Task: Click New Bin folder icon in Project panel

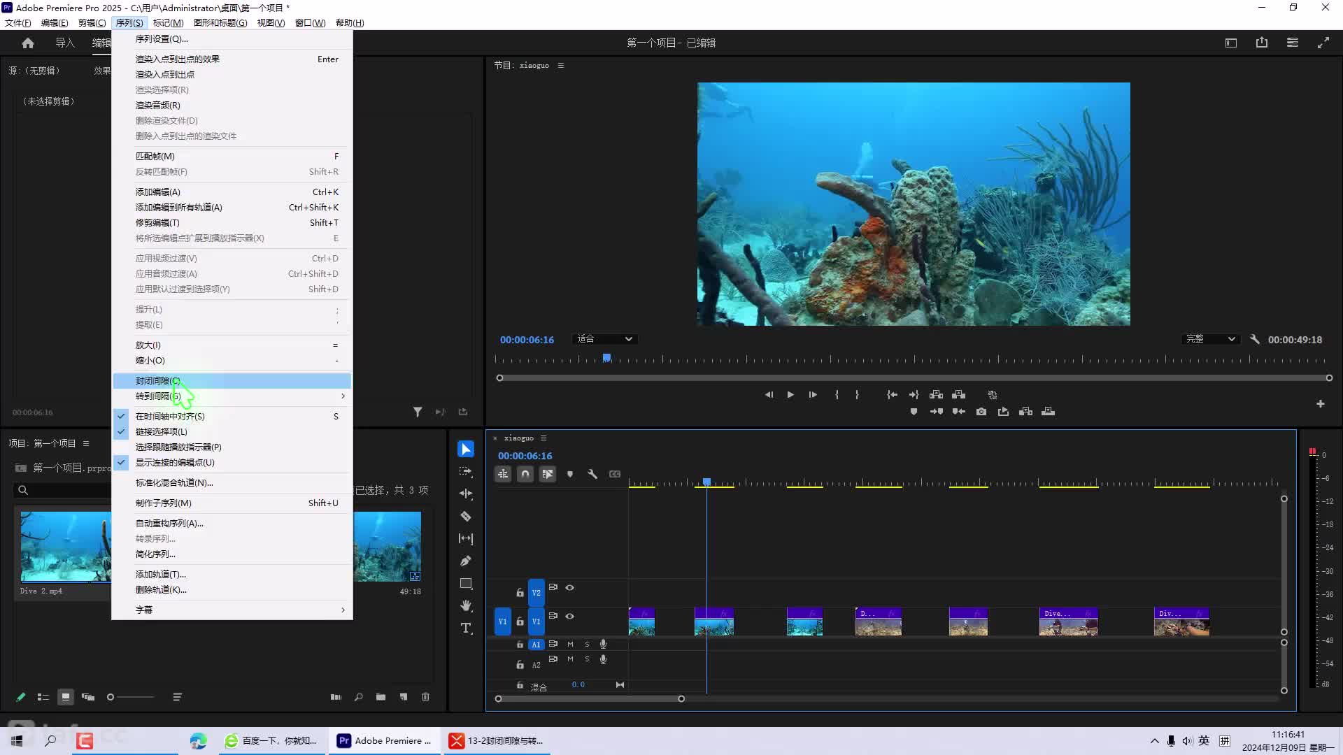Action: [381, 697]
